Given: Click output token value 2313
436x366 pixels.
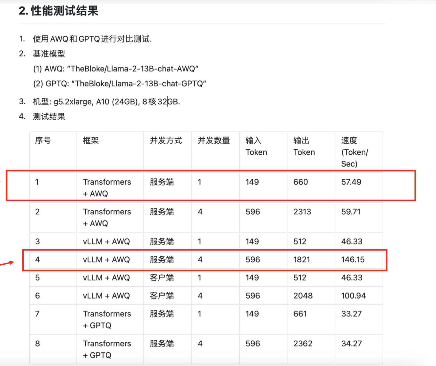Looking at the screenshot, I should click(302, 212).
